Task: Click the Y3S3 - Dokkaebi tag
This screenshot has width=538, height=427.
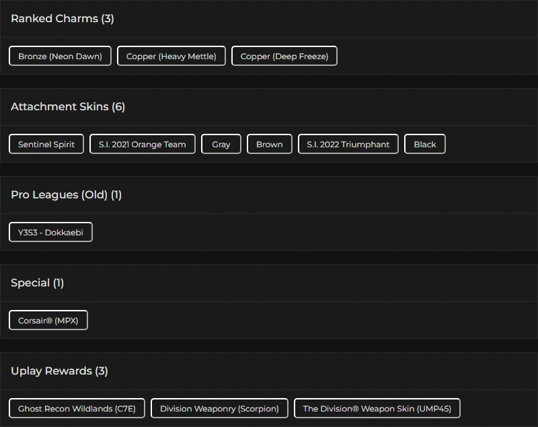Action: click(50, 233)
